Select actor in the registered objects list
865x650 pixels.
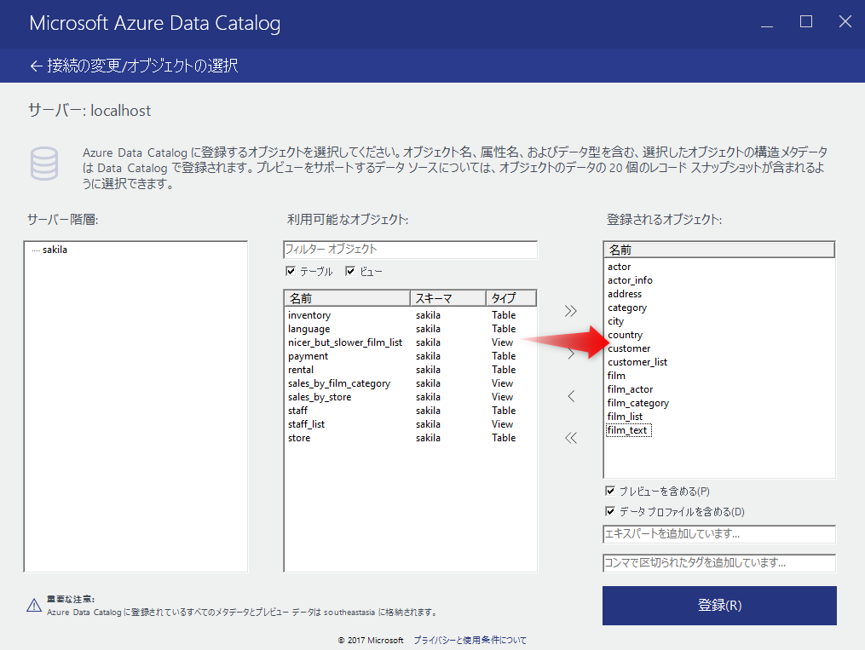(x=619, y=267)
